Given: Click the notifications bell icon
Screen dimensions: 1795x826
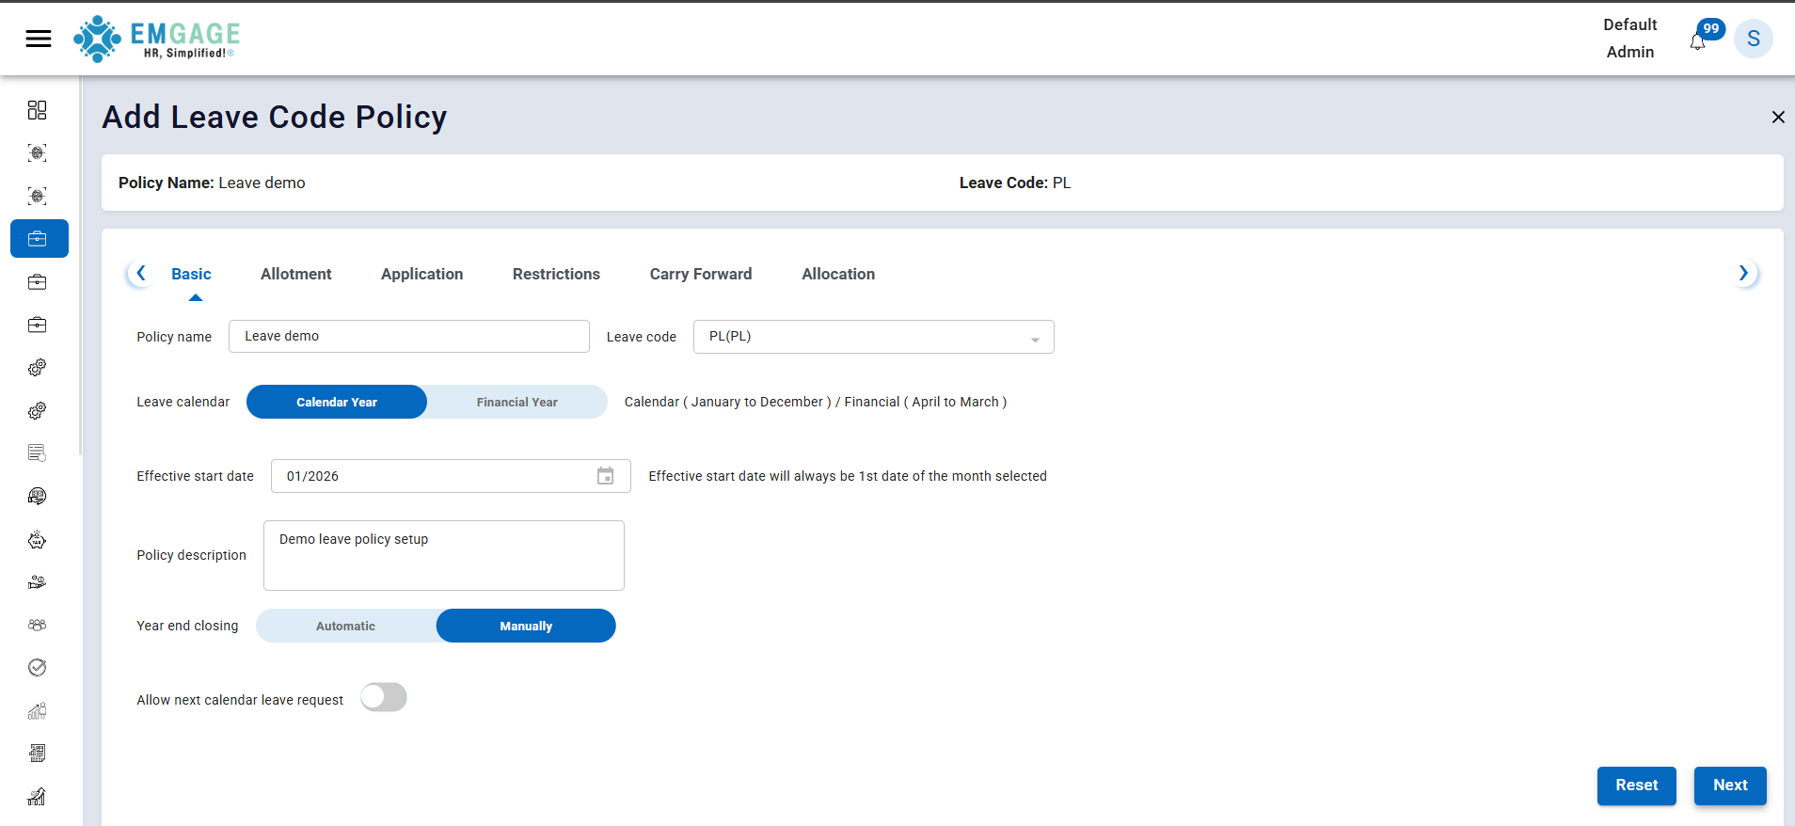Looking at the screenshot, I should [1697, 42].
